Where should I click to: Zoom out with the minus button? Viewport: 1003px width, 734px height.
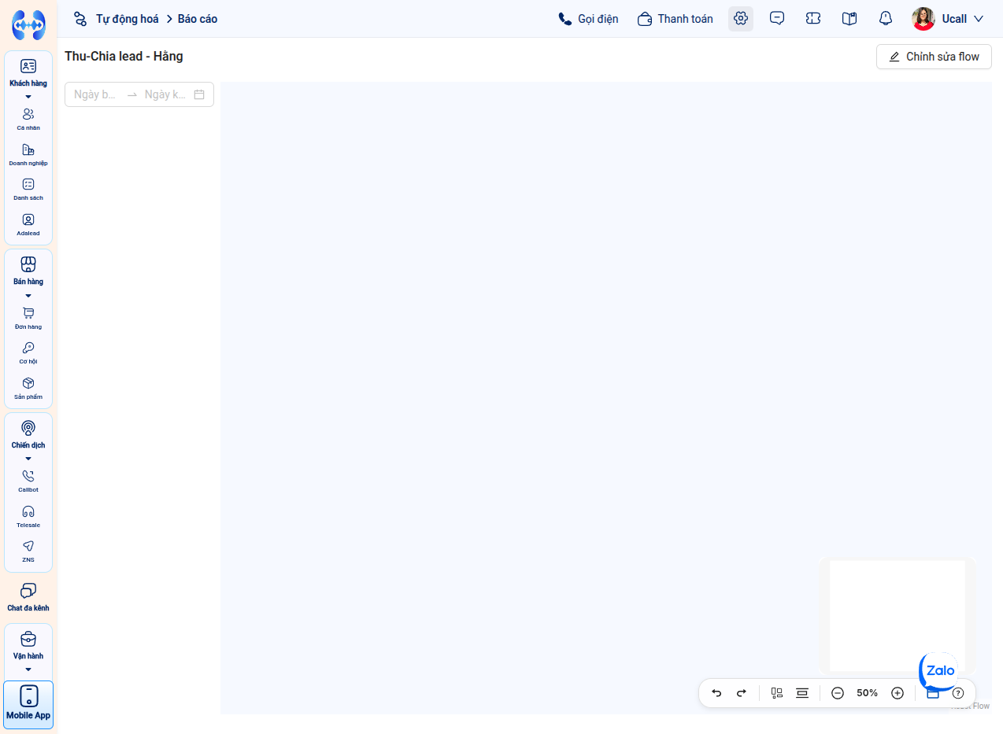point(838,693)
